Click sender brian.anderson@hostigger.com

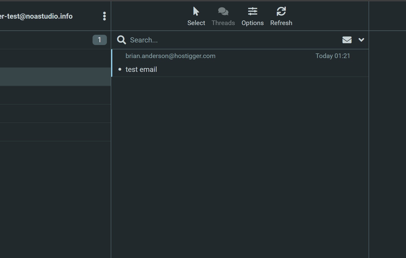(170, 56)
